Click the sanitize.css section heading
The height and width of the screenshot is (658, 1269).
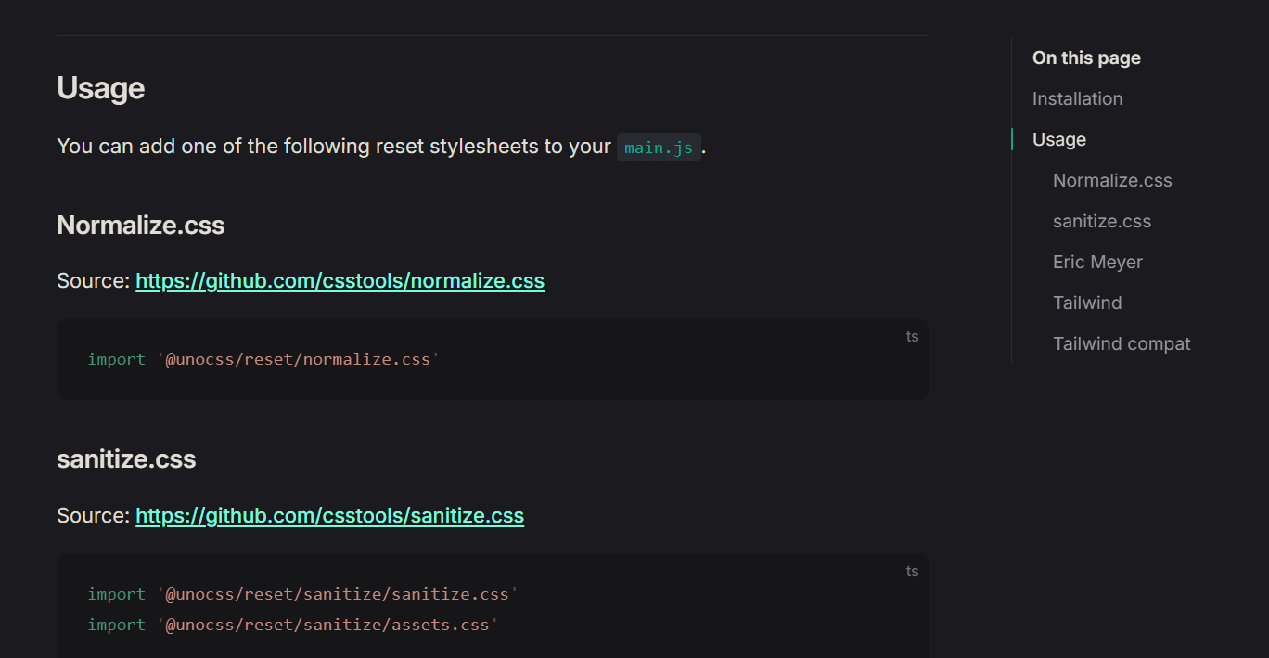[126, 459]
